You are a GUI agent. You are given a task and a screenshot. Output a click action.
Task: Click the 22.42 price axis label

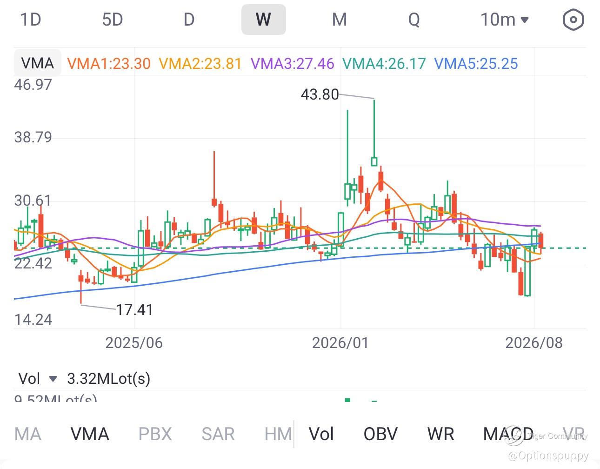pyautogui.click(x=33, y=263)
